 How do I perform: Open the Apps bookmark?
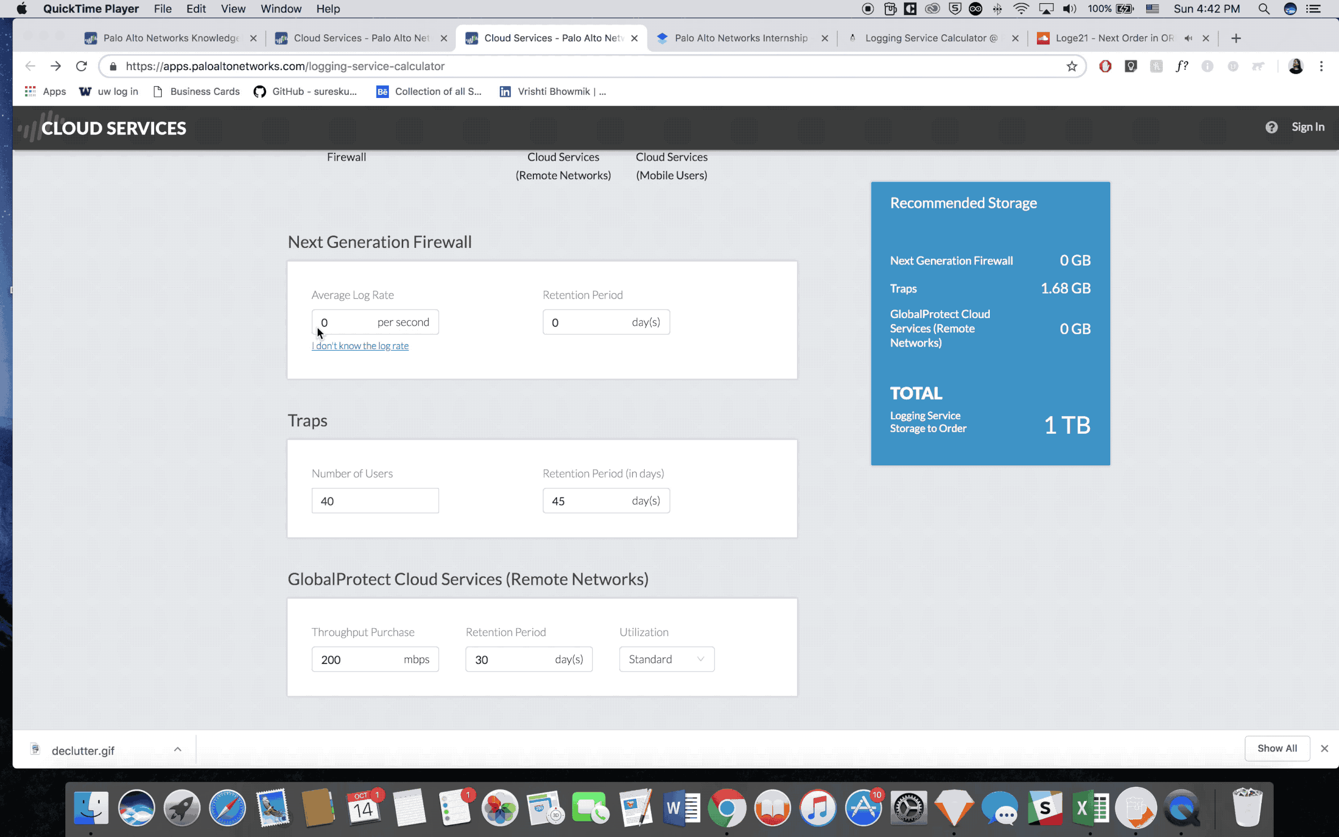click(x=46, y=92)
